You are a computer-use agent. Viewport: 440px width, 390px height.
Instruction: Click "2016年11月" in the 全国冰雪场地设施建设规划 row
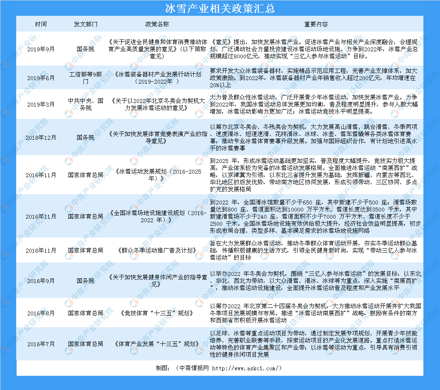pos(41,217)
